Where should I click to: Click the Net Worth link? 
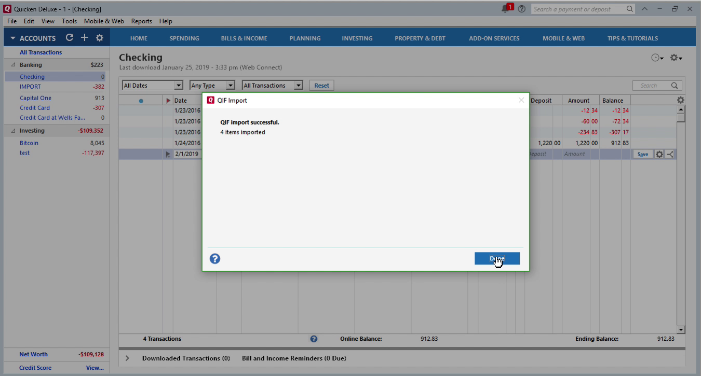click(x=33, y=354)
